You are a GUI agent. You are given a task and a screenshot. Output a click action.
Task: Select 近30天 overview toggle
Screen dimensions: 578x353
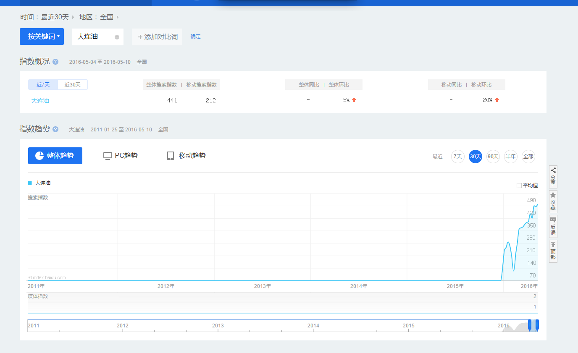73,84
